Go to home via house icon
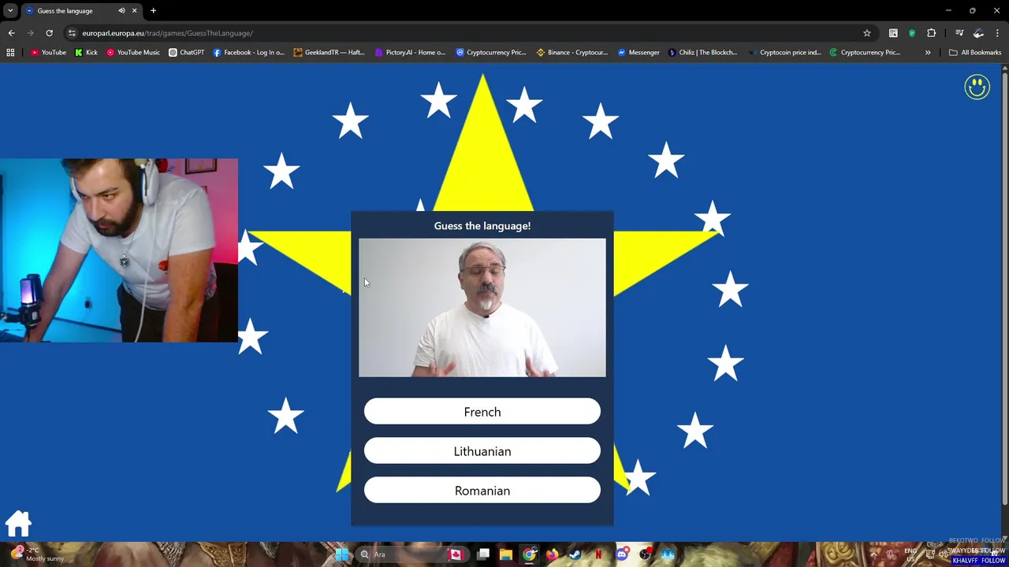The image size is (1009, 567). click(18, 524)
